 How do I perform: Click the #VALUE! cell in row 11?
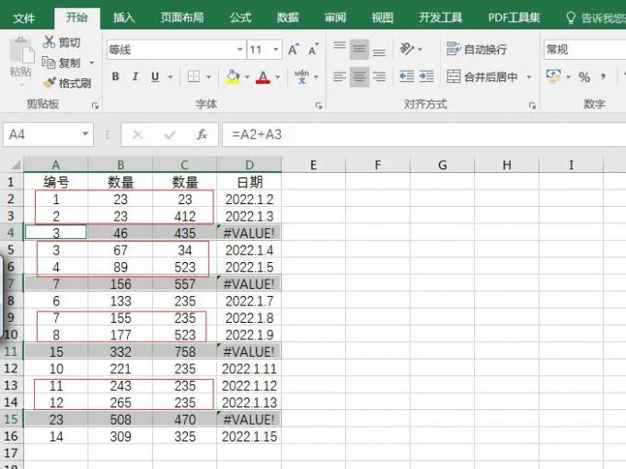[x=249, y=351]
